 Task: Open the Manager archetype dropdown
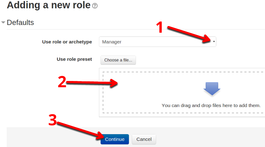(x=157, y=42)
